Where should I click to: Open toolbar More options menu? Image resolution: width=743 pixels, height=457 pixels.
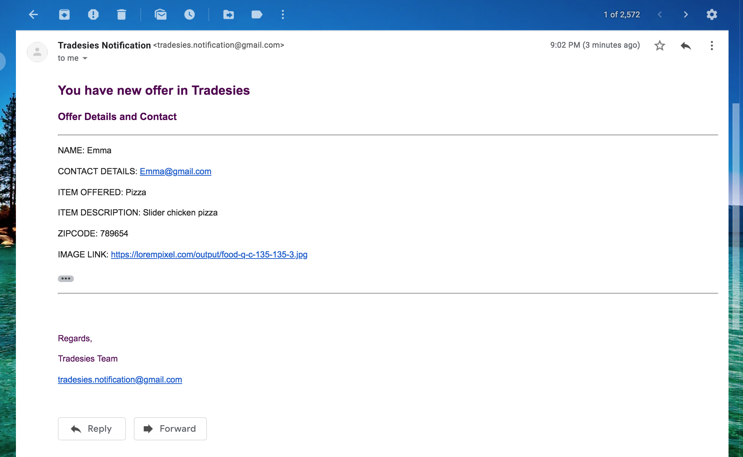point(283,14)
